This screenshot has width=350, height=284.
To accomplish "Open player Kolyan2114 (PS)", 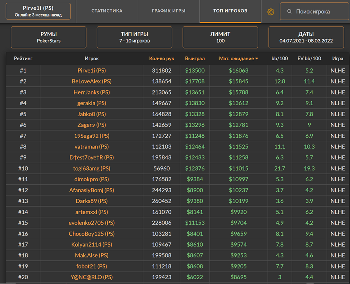I will (92, 245).
